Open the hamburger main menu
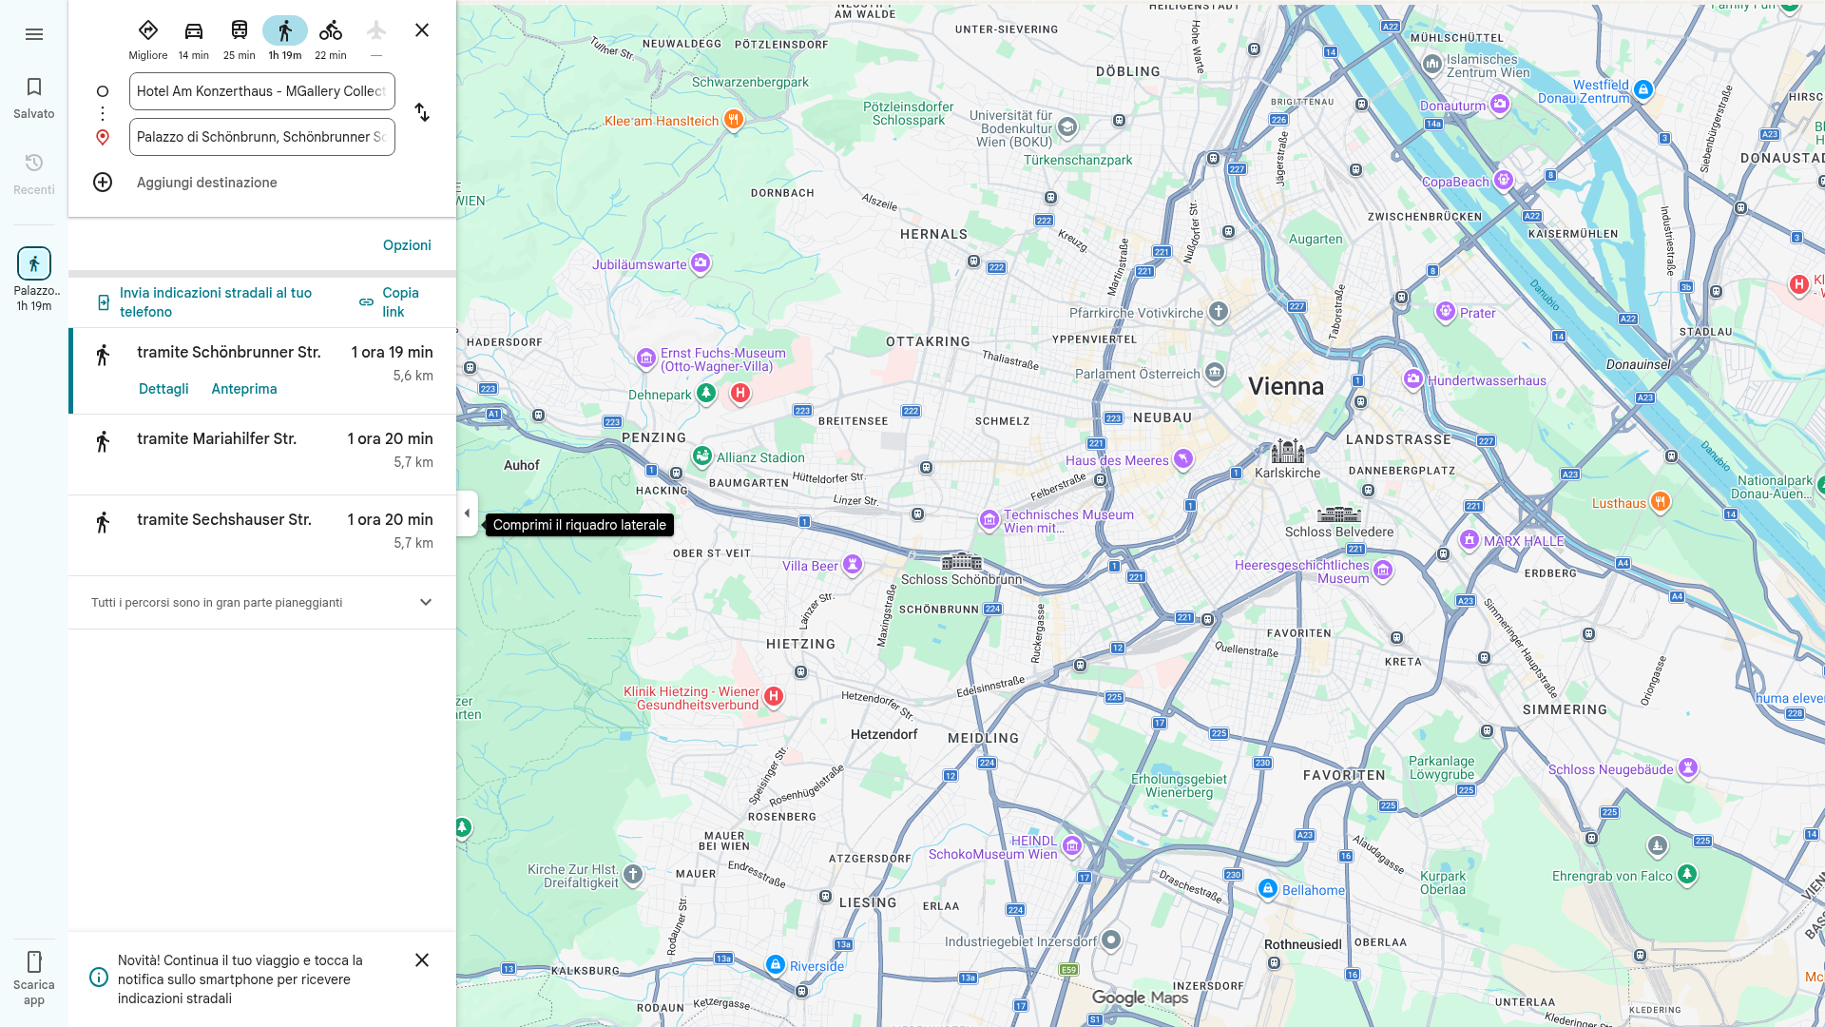The height and width of the screenshot is (1027, 1825). 34,34
